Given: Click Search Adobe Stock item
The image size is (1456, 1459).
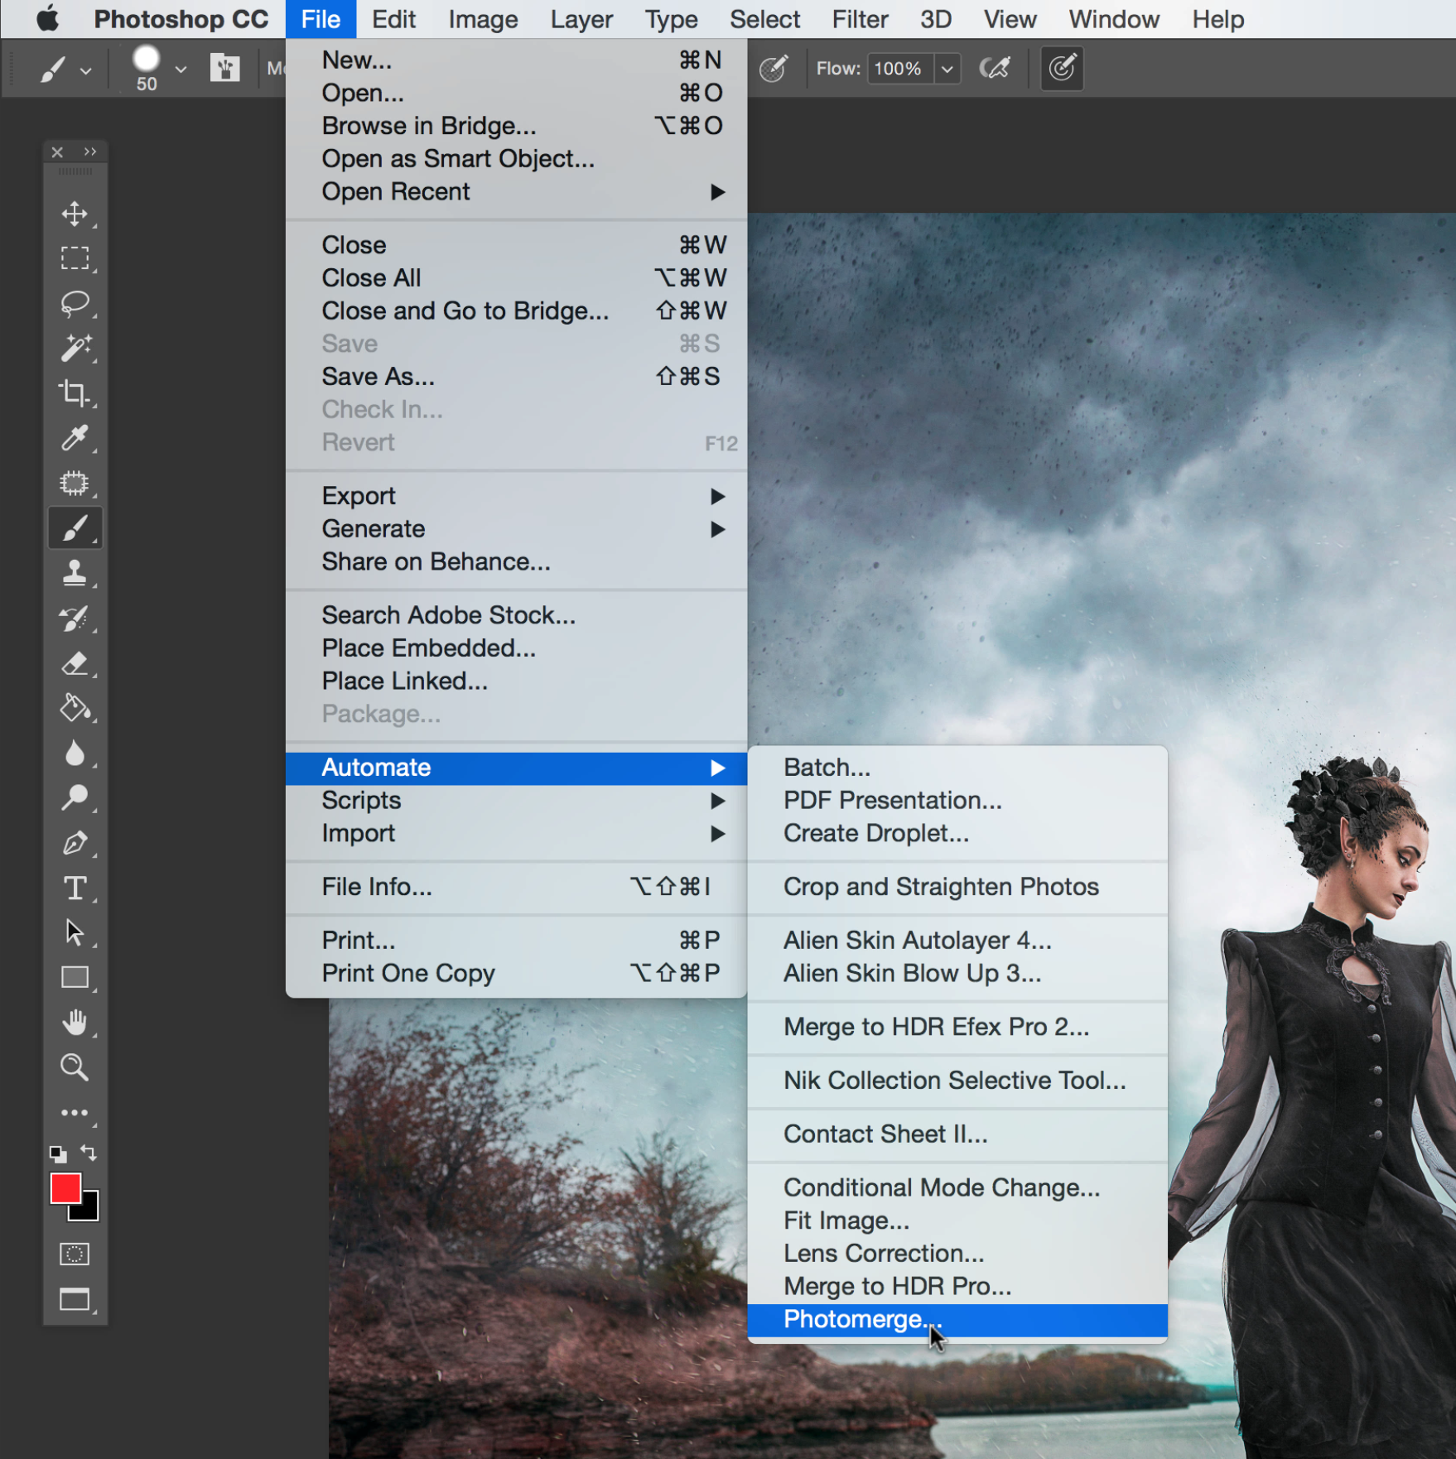Looking at the screenshot, I should tap(516, 615).
